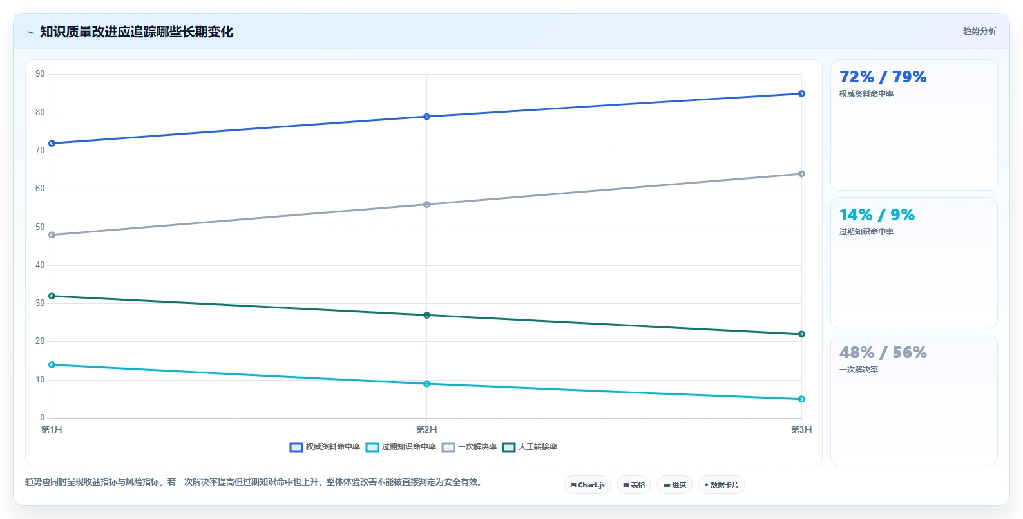The height and width of the screenshot is (519, 1023).
Task: Click 权威资料命中率 data point at 第3月
Action: click(x=801, y=94)
